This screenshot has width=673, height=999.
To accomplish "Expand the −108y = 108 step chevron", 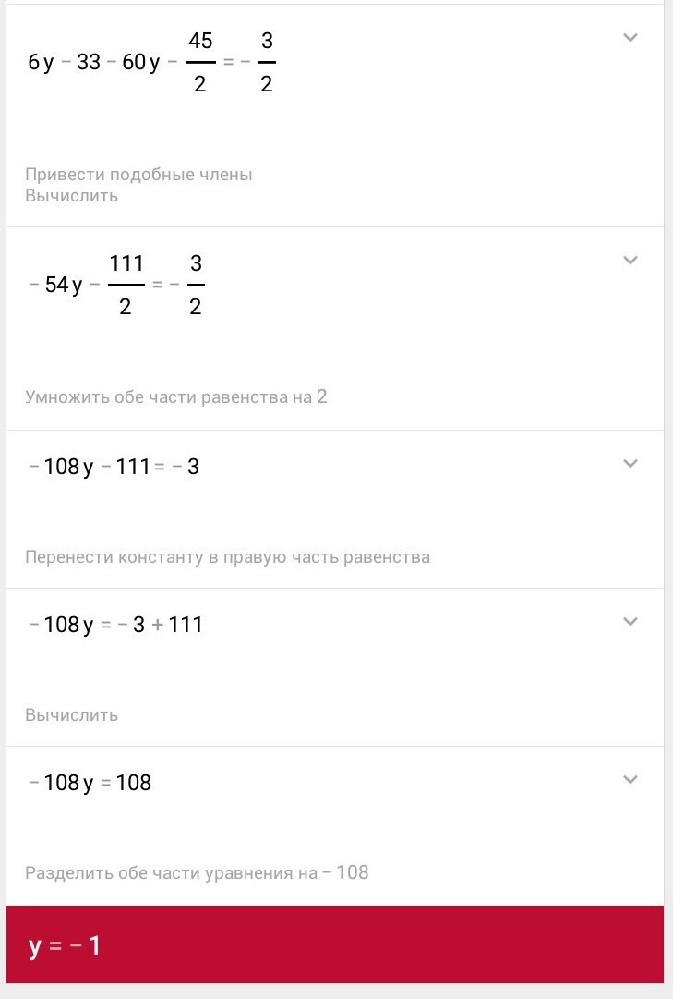I will click(631, 780).
